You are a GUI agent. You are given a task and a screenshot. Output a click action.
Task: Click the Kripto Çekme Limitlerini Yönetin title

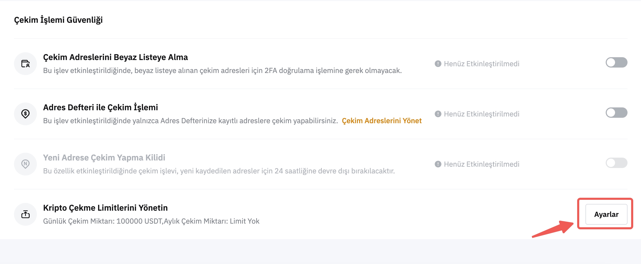pyautogui.click(x=105, y=208)
